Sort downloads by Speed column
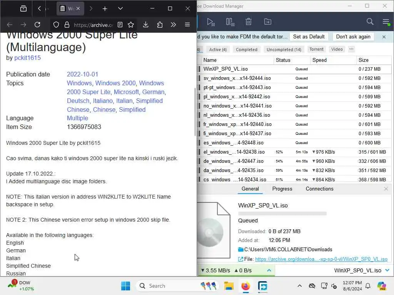The height and width of the screenshot is (295, 394). point(333,60)
